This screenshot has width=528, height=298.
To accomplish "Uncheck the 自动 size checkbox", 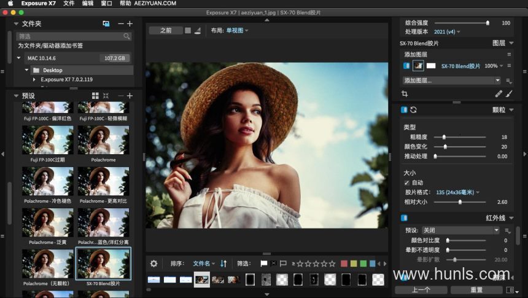I will click(x=407, y=182).
